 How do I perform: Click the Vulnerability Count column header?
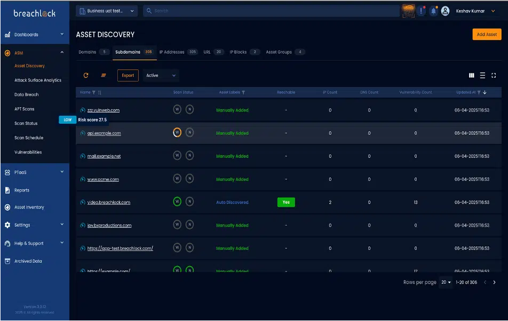point(416,92)
